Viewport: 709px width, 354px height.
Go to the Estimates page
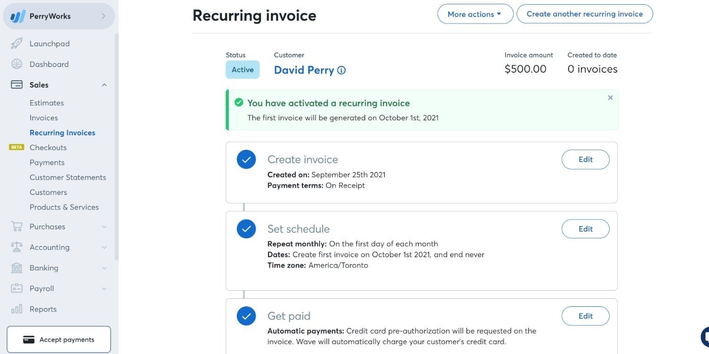46,102
